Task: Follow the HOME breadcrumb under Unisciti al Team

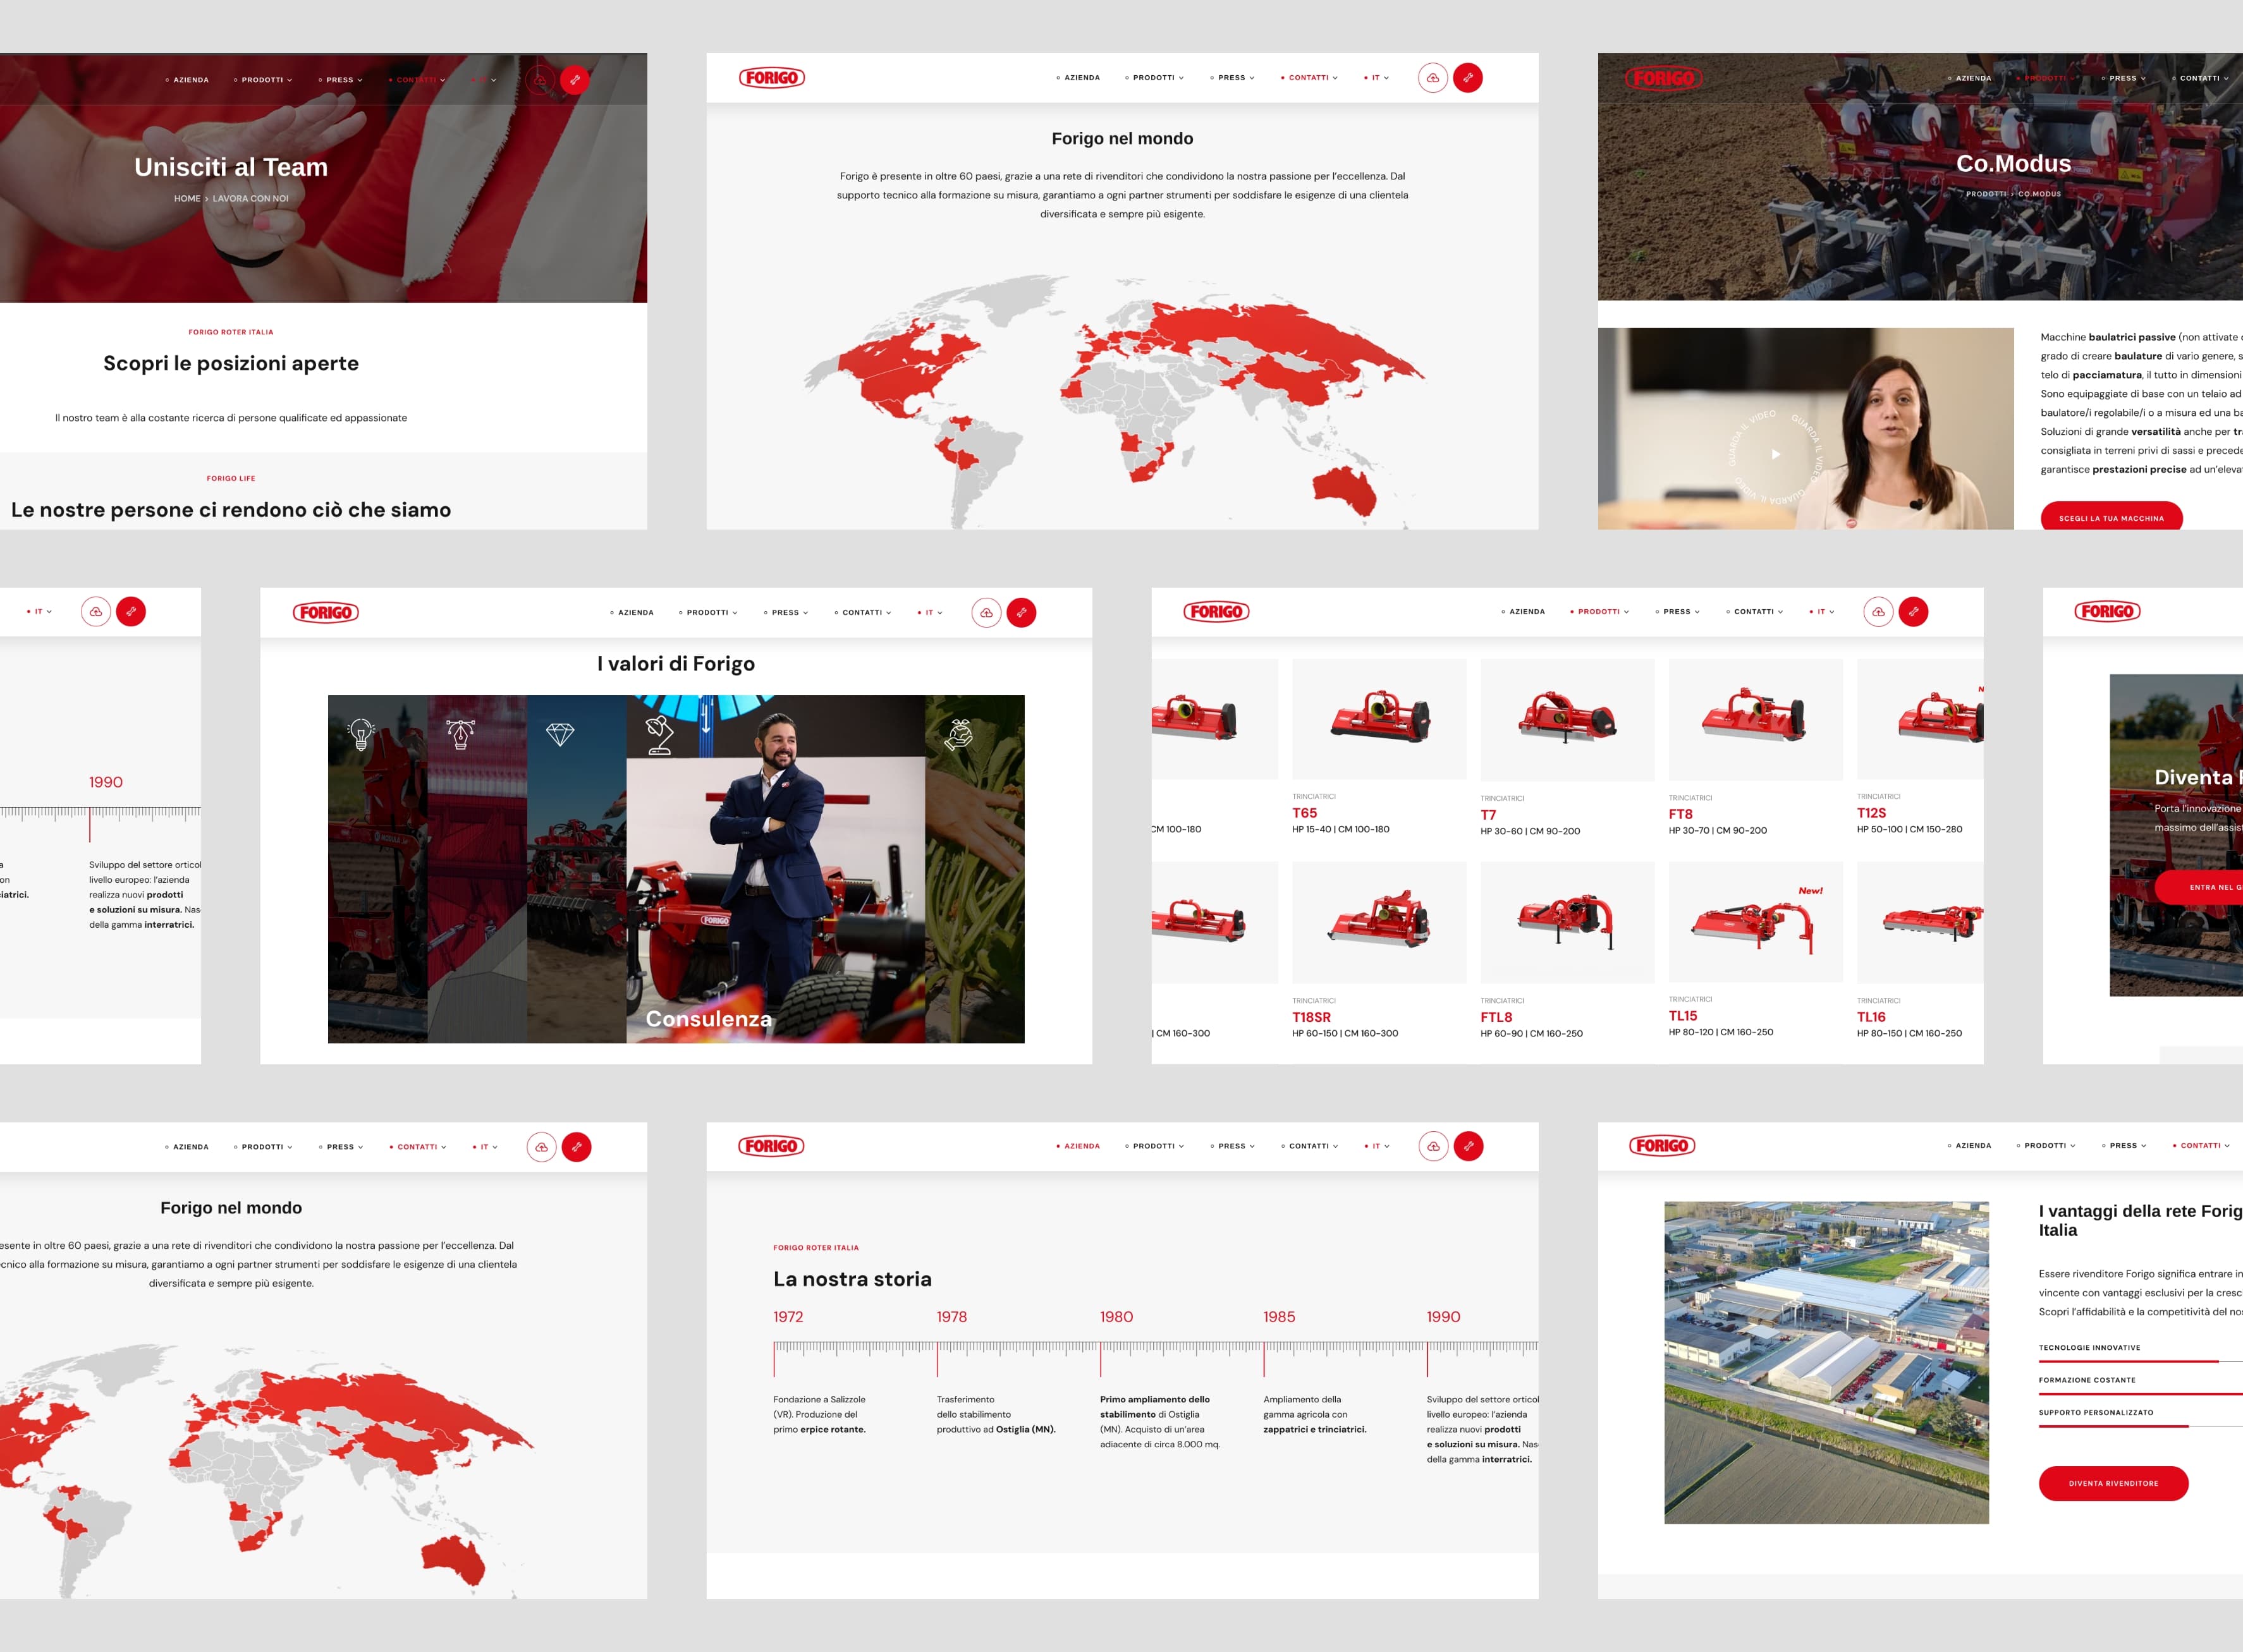Action: (x=187, y=199)
